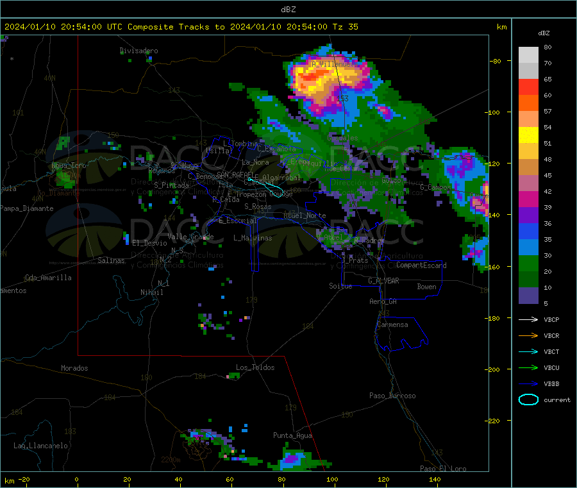Click the '2200m' elevation label
577x488 pixels.
click(171, 460)
